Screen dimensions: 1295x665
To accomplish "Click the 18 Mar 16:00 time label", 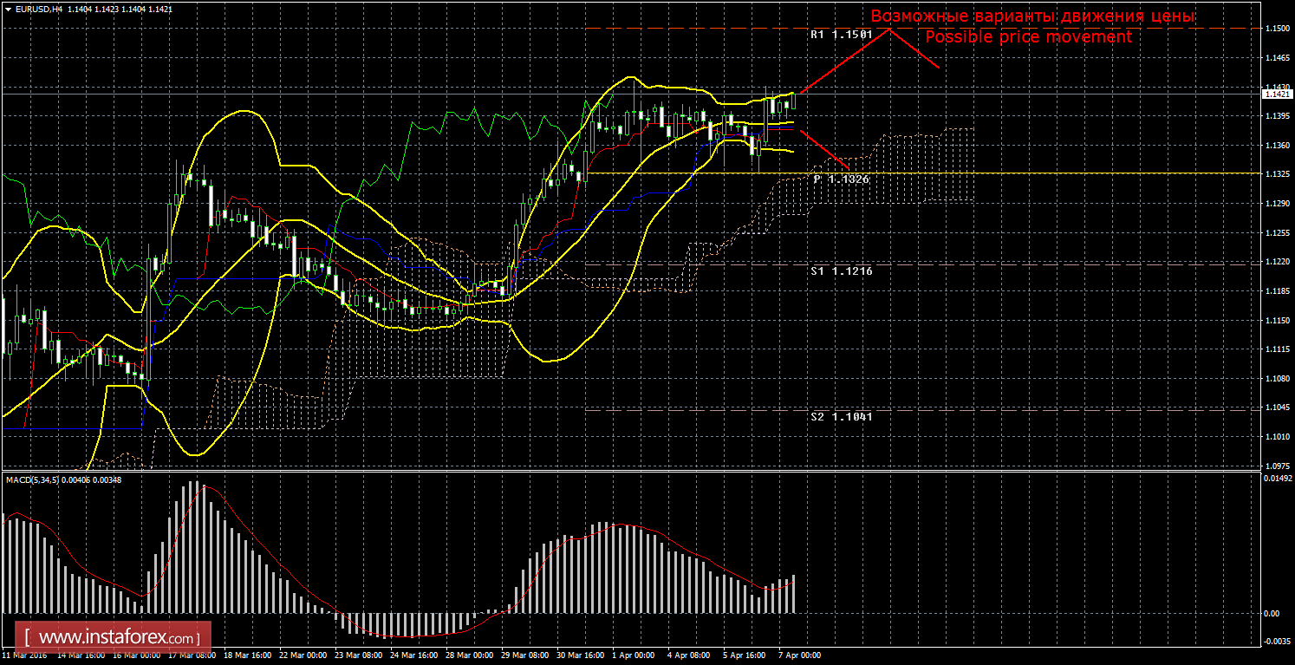I will [x=247, y=655].
